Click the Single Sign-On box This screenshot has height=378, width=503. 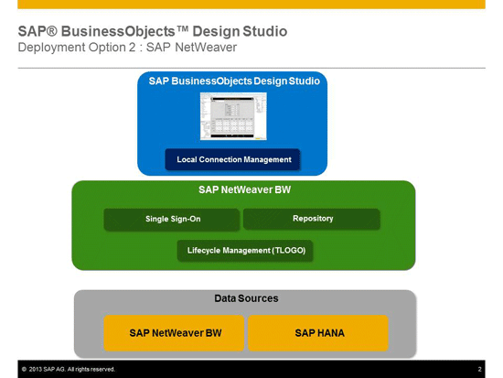[x=172, y=220]
